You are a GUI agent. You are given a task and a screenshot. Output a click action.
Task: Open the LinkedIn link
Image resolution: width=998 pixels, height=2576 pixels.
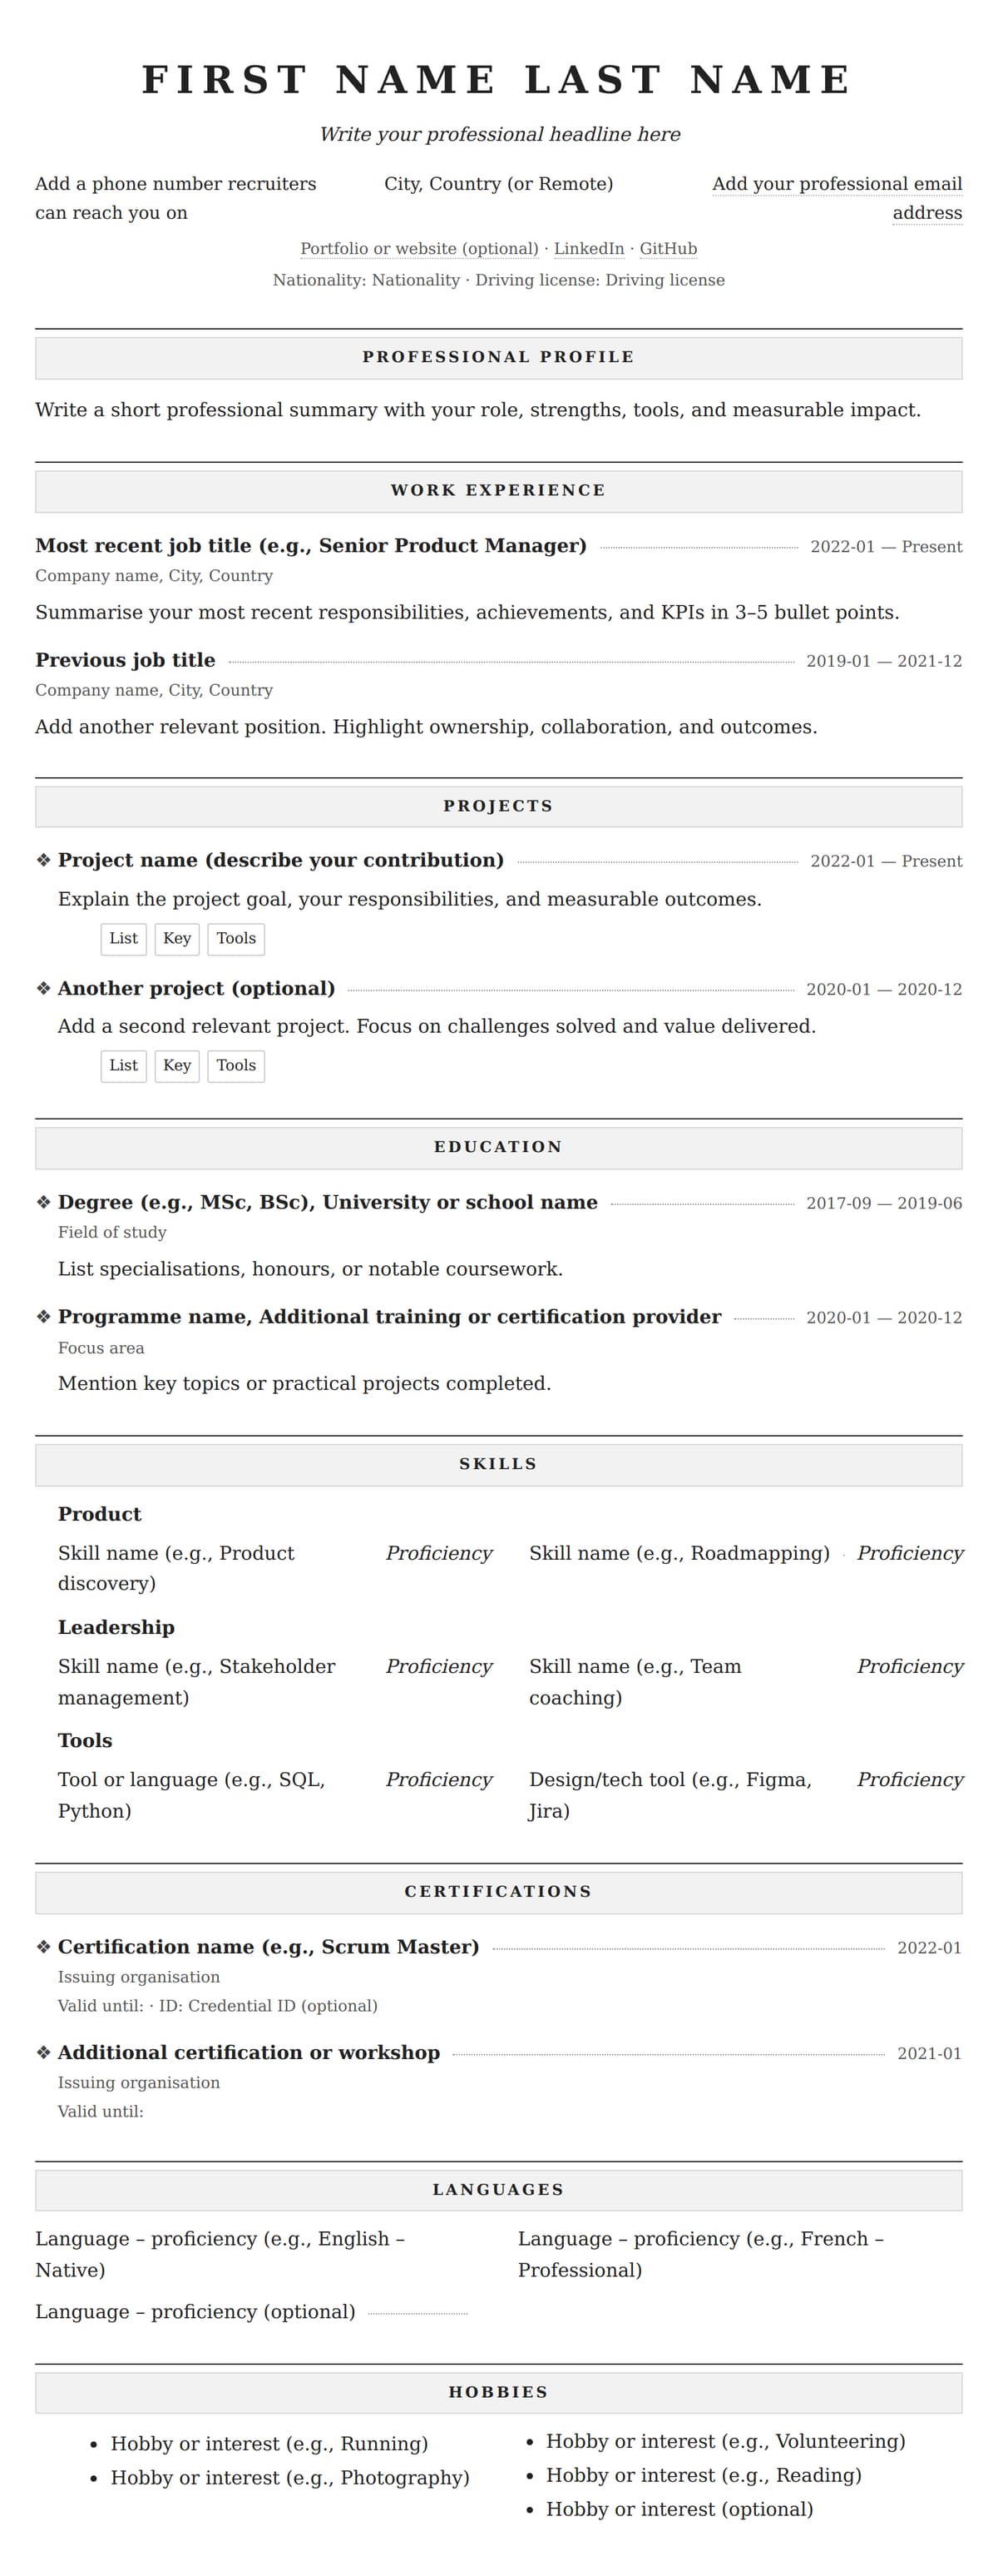589,249
